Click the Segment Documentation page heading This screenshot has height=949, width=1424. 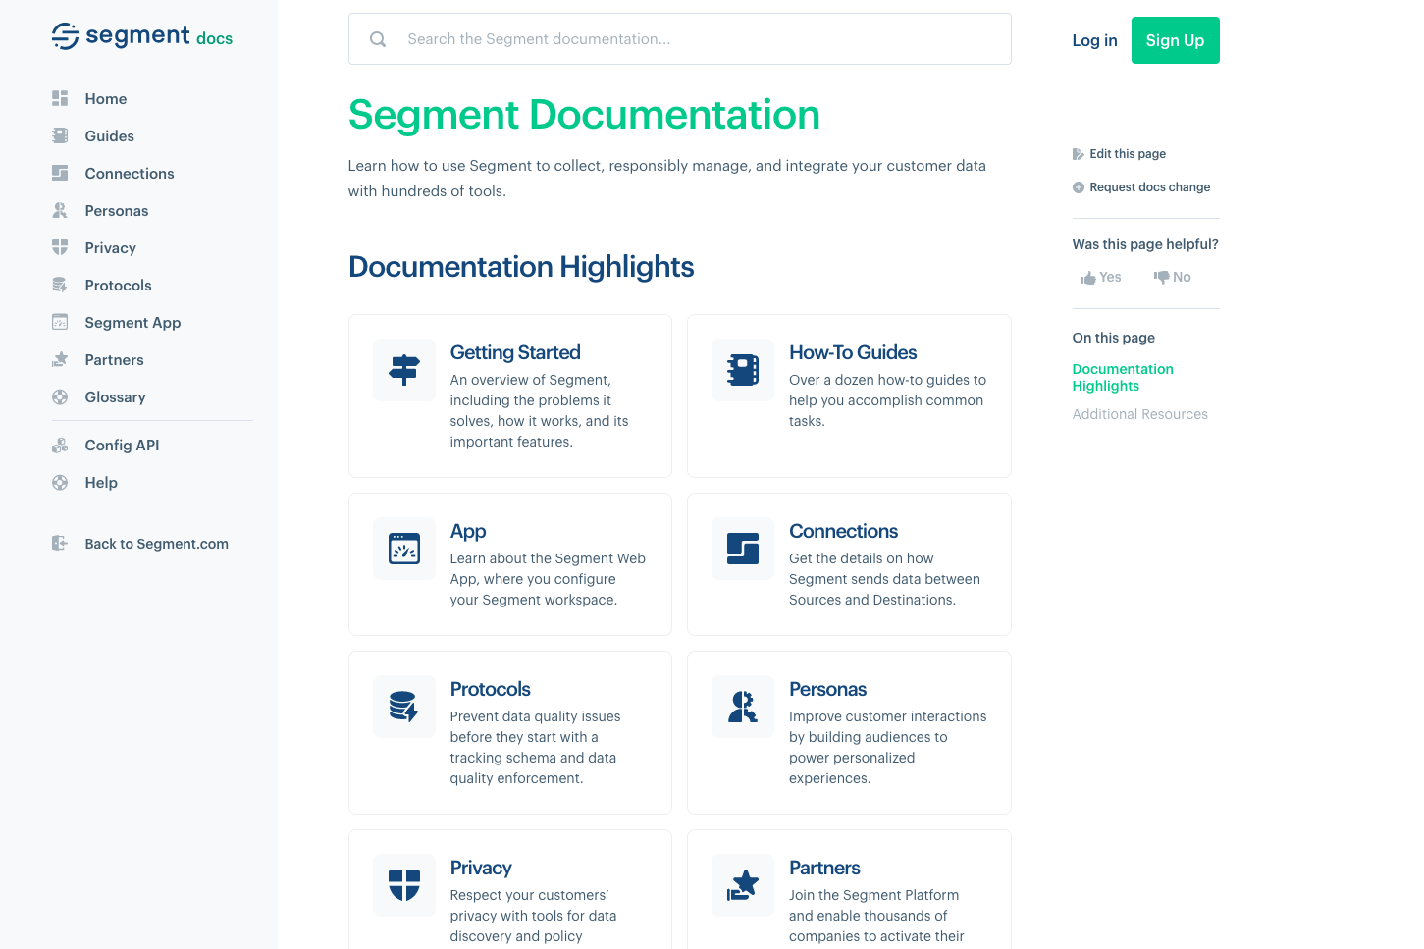(x=584, y=115)
